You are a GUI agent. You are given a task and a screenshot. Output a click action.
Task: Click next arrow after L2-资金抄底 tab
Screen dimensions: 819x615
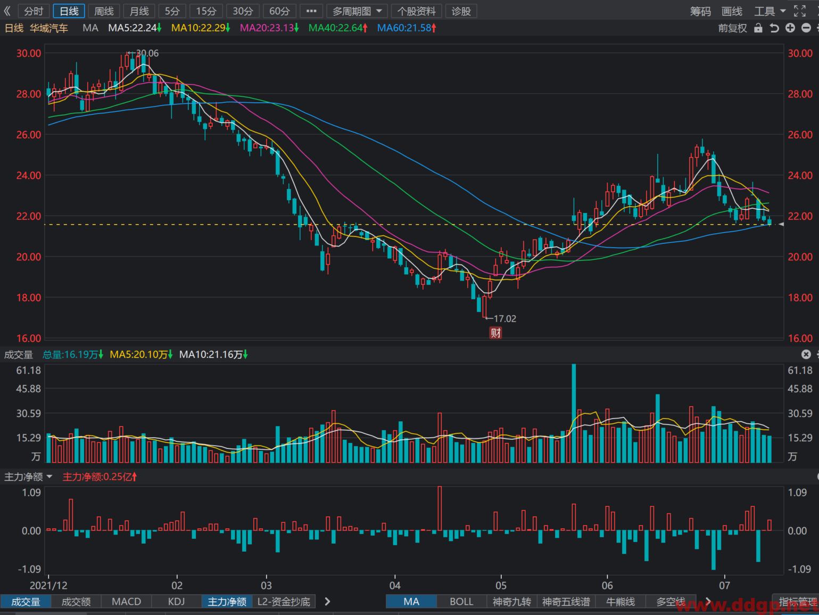click(327, 601)
